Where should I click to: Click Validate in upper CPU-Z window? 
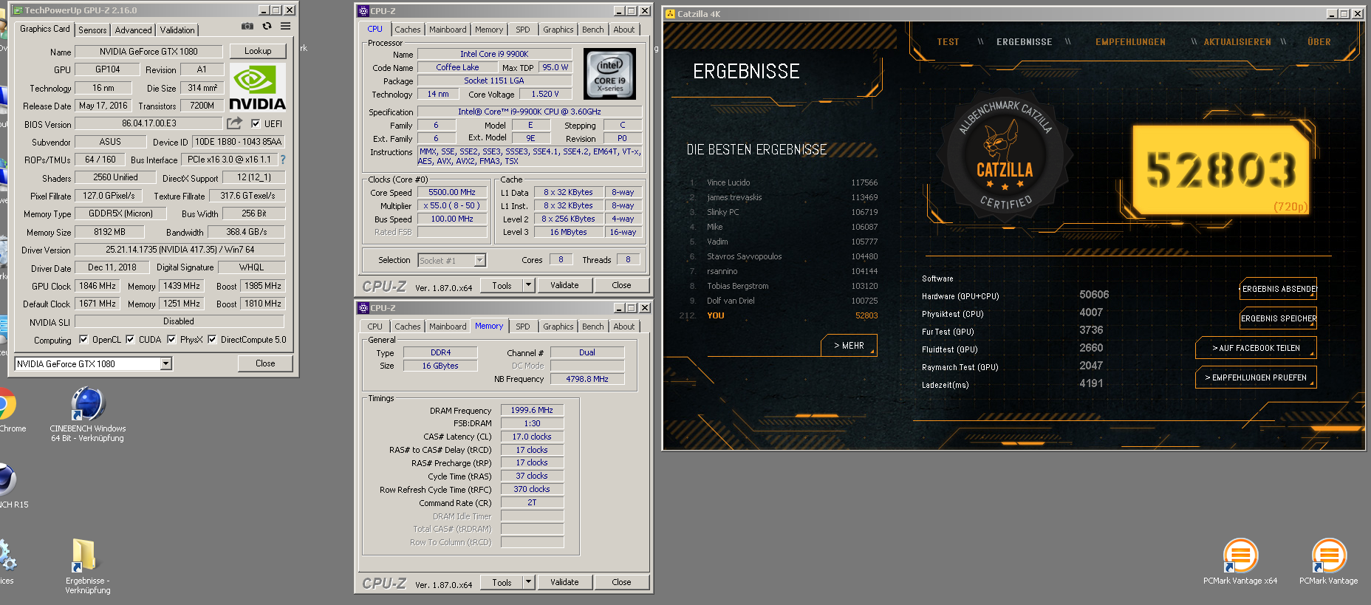tap(564, 285)
